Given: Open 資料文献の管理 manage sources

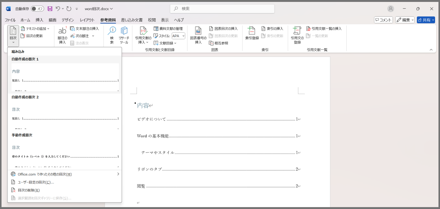Looking at the screenshot, I should pyautogui.click(x=168, y=28).
